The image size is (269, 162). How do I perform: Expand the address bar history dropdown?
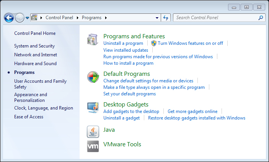click(157, 18)
